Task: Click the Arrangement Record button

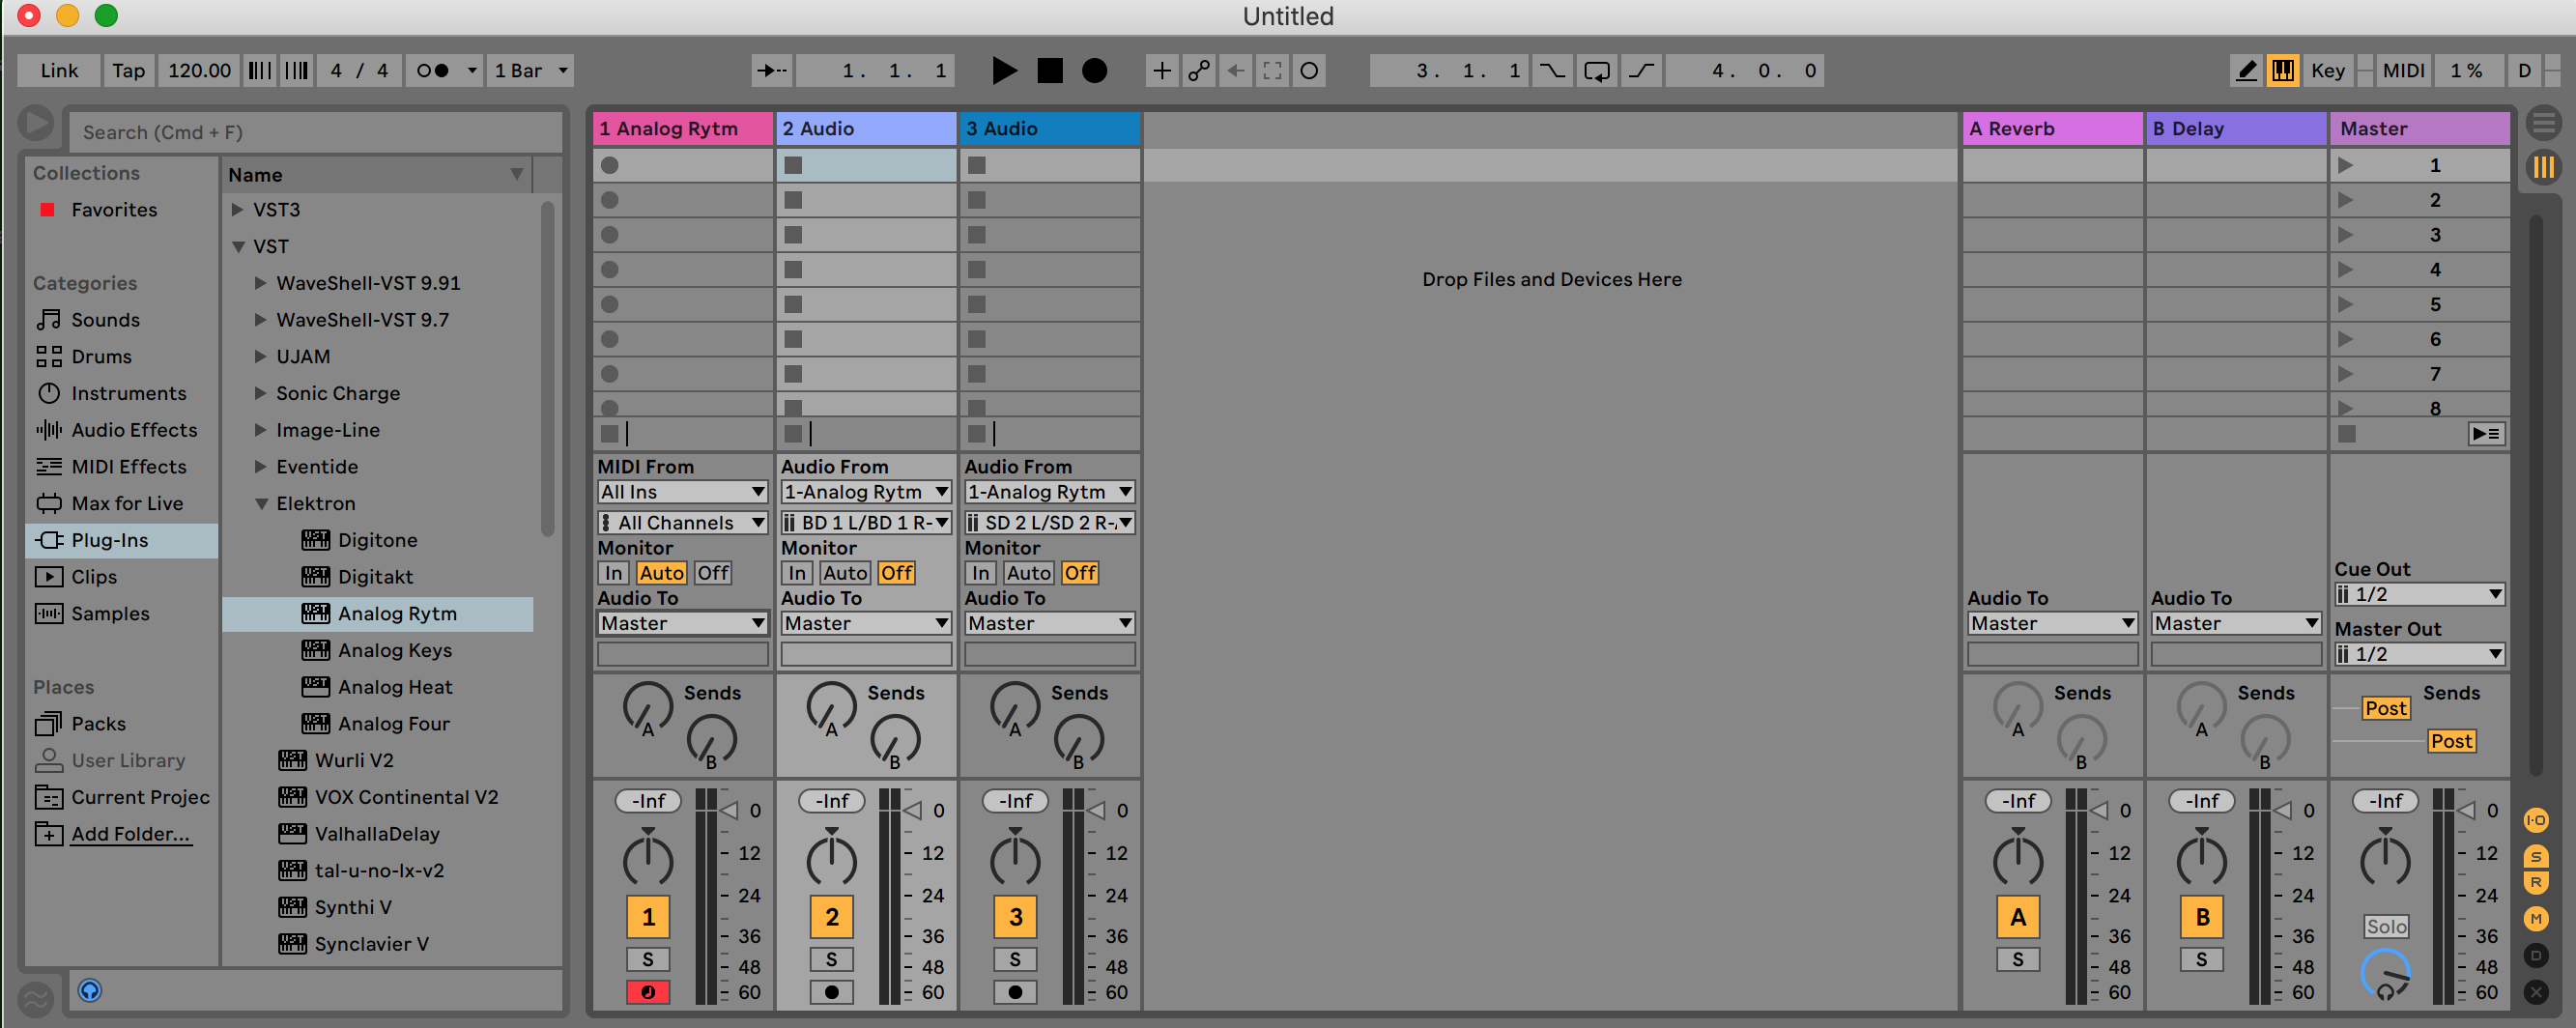Action: click(x=1095, y=71)
